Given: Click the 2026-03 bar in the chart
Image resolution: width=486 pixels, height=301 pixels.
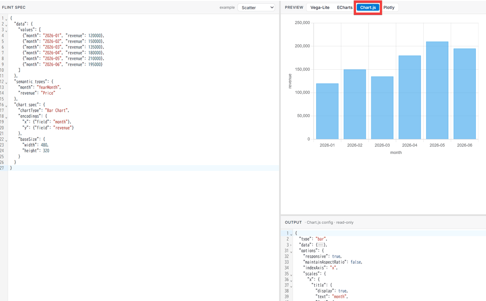Looking at the screenshot, I should 382,108.
